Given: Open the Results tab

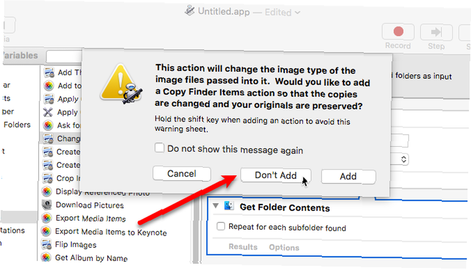Looking at the screenshot, I should [x=243, y=247].
